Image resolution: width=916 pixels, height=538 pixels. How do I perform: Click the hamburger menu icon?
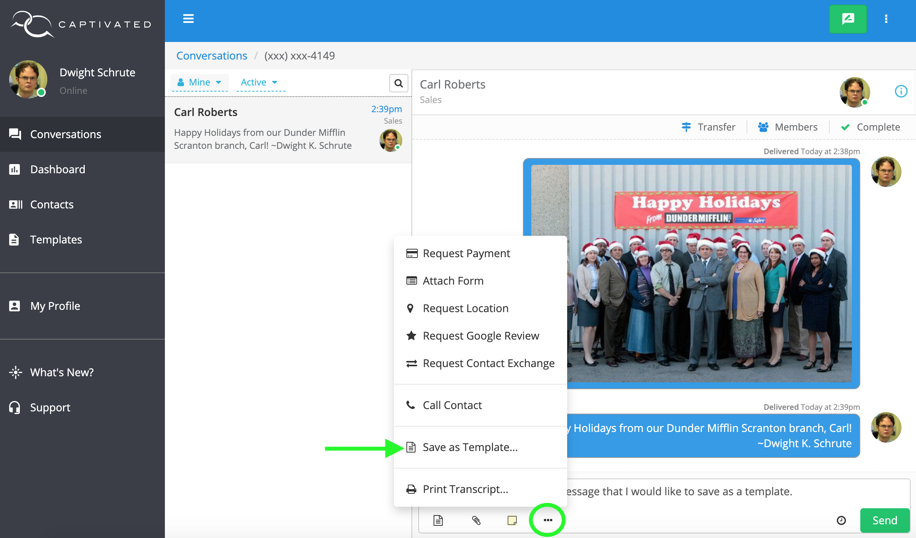(x=188, y=19)
